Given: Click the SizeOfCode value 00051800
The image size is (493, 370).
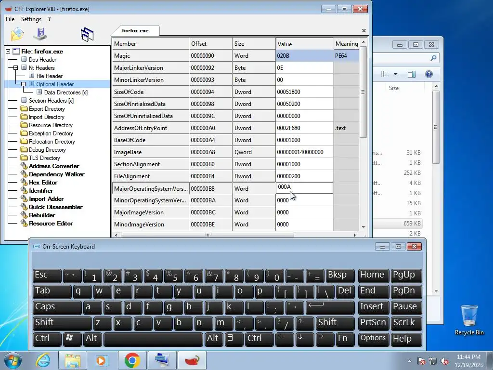Looking at the screenshot, I should coord(304,92).
